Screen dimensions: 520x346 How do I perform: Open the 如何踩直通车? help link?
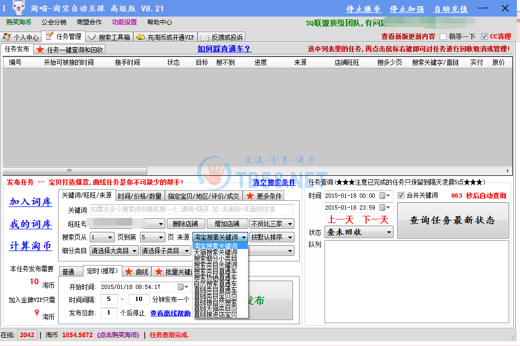[x=224, y=49]
